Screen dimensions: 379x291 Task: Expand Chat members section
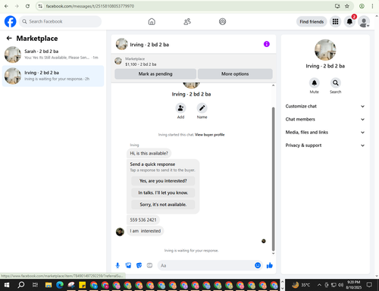(325, 119)
